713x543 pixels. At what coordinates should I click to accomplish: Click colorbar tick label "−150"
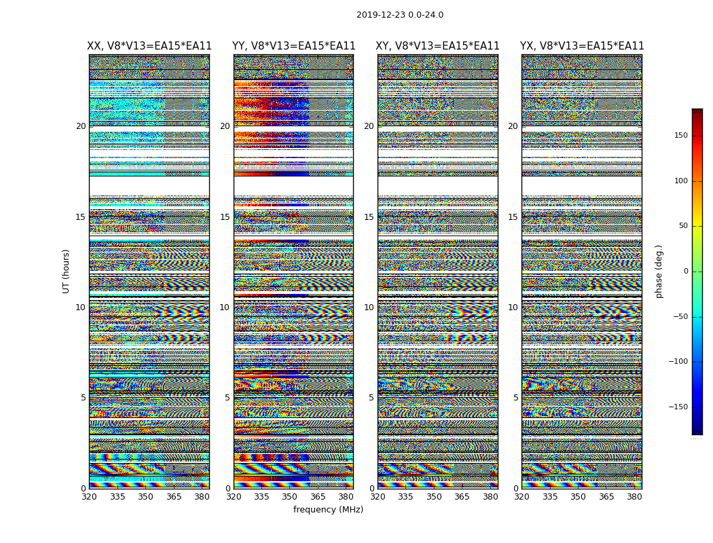pyautogui.click(x=678, y=407)
